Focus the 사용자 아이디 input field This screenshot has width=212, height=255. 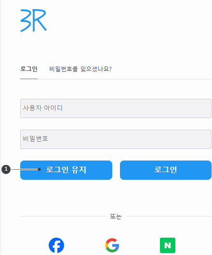(x=116, y=108)
